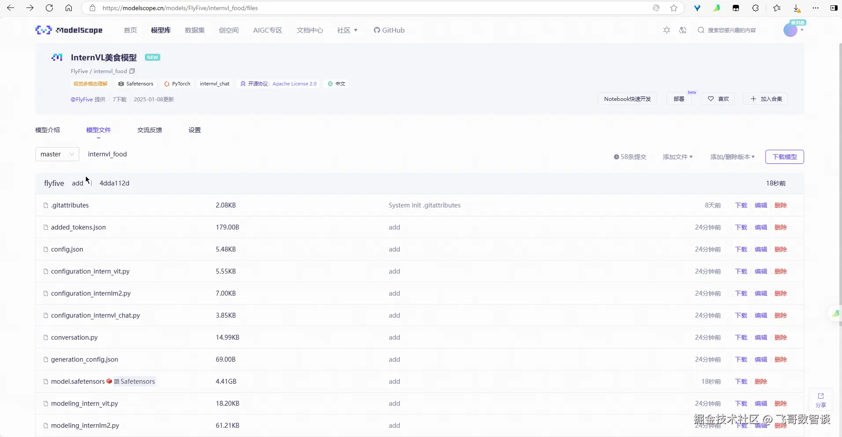The height and width of the screenshot is (437, 842).
Task: Expand the 社区 dropdown menu
Action: pos(347,30)
